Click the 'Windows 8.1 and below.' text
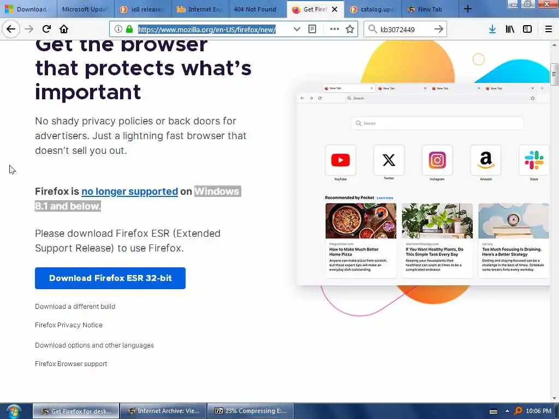Viewport: 559px width, 419px height. tap(138, 199)
